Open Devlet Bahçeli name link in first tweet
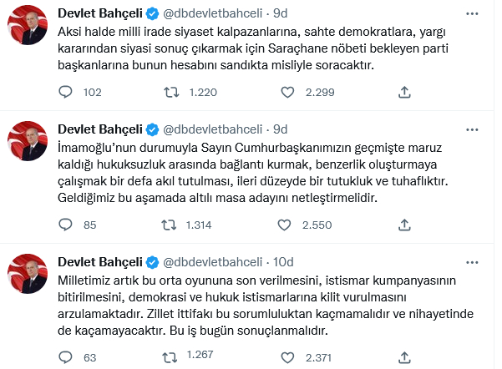The width and height of the screenshot is (502, 369). pos(100,13)
